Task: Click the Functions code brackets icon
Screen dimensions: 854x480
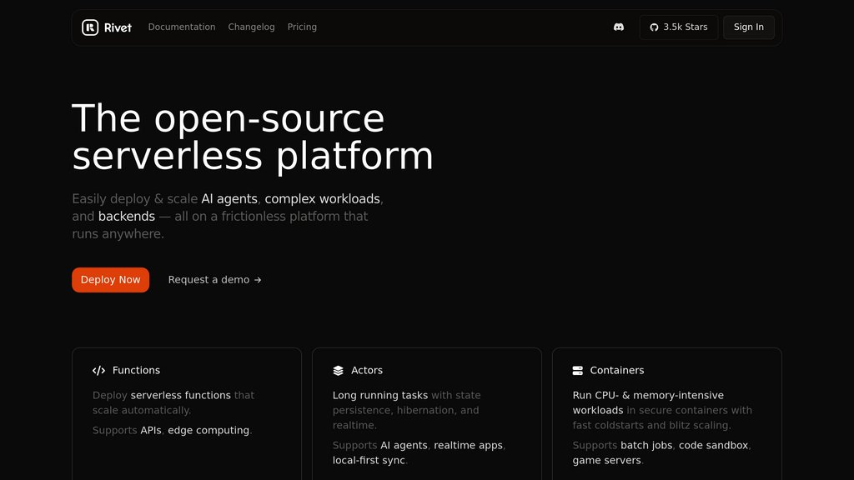Action: point(98,371)
